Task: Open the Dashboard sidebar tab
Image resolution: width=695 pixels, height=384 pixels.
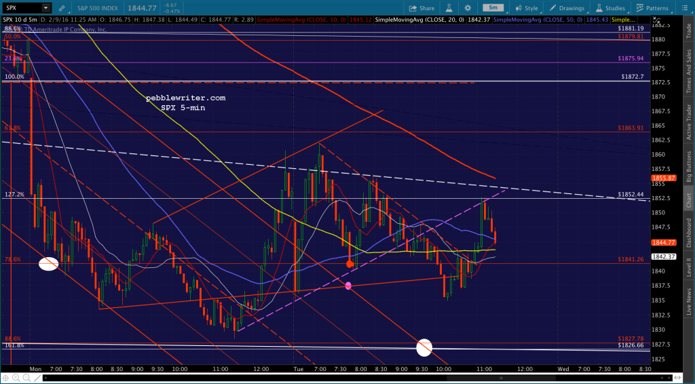Action: [x=689, y=233]
